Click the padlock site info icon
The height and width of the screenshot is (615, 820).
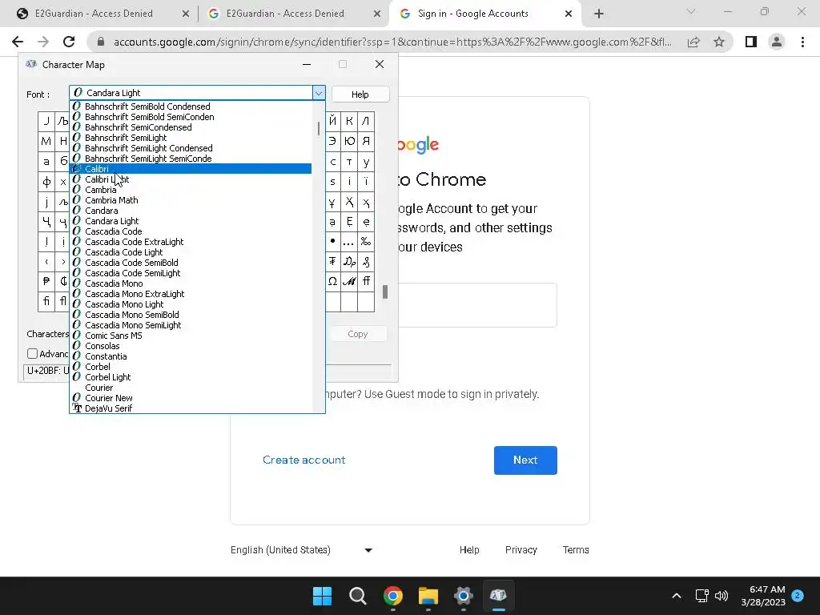pyautogui.click(x=102, y=42)
